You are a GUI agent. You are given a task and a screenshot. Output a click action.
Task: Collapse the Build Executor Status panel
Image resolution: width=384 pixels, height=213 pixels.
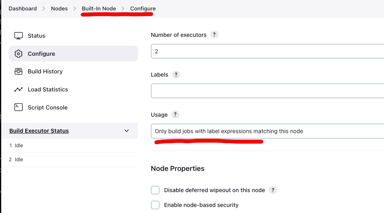[127, 131]
